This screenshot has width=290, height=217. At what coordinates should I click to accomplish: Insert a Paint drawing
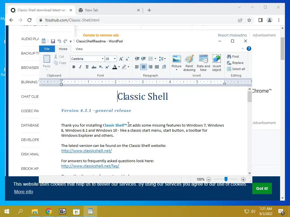189,63
